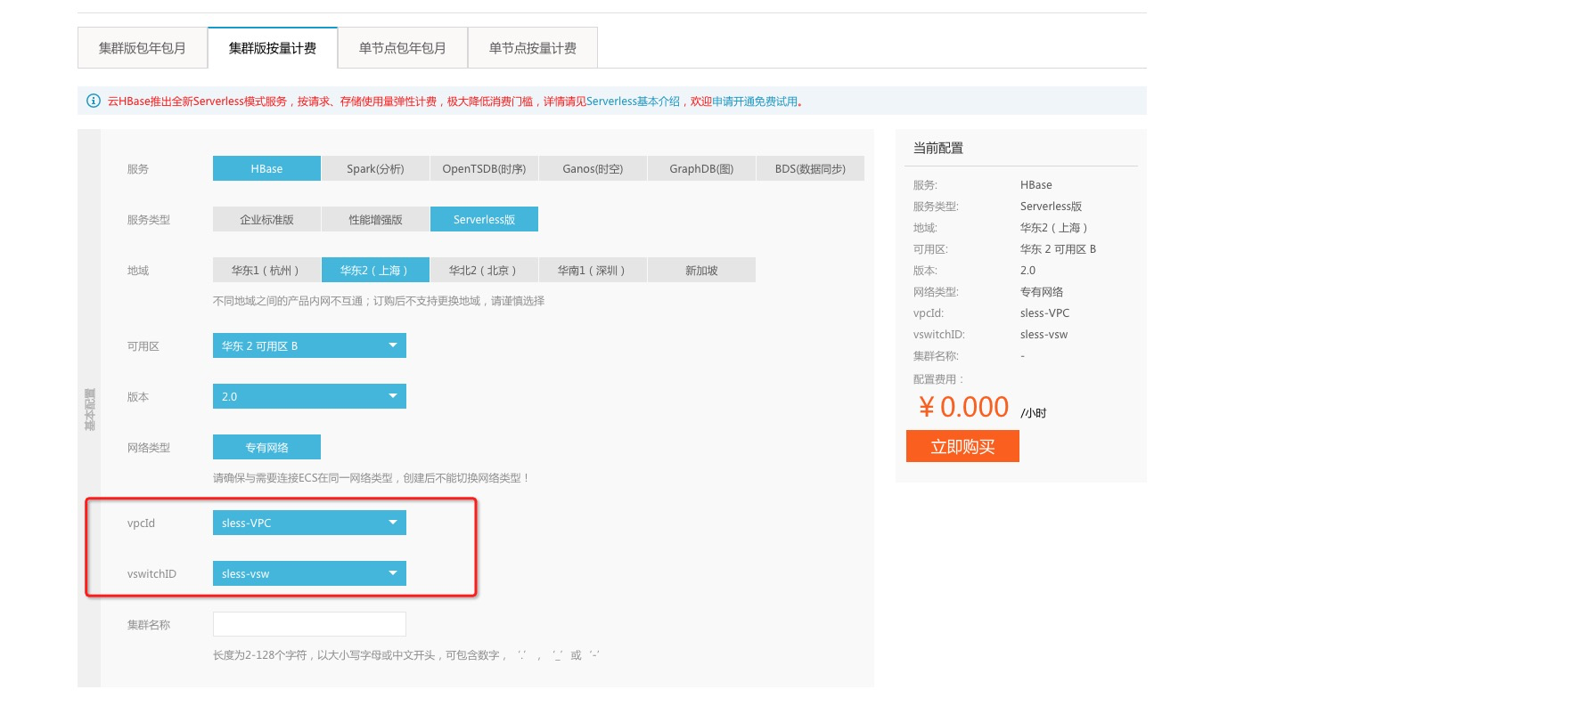1588x706 pixels.
Task: Click the region warning text about 不同地域
Action: (x=379, y=301)
